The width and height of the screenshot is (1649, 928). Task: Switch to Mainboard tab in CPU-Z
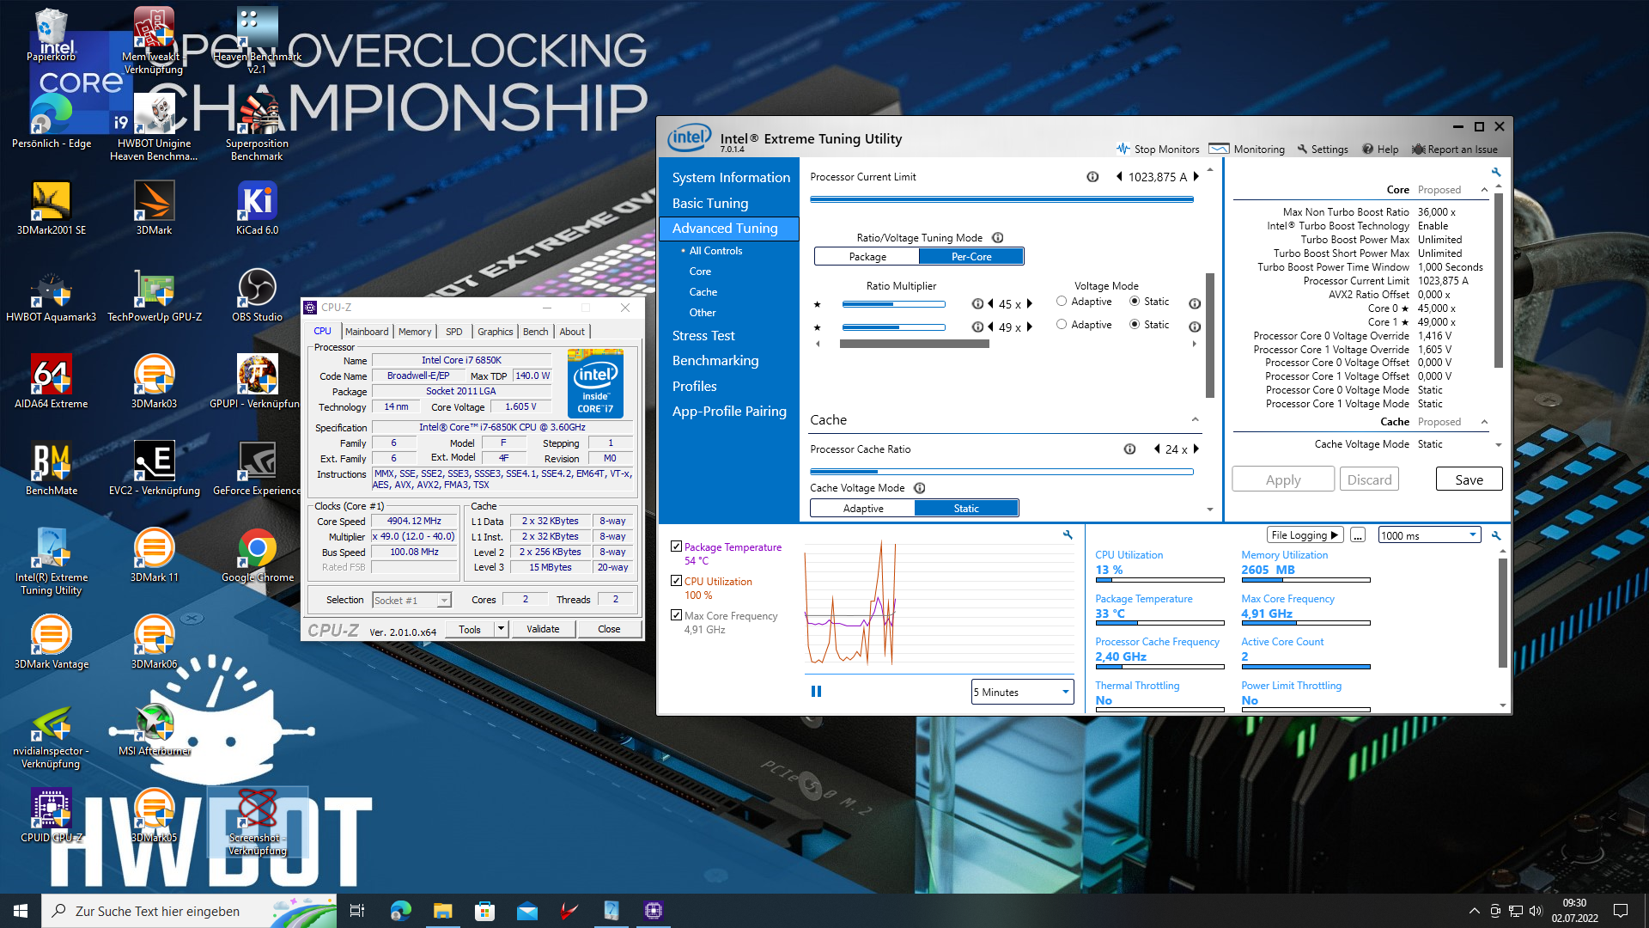367,332
